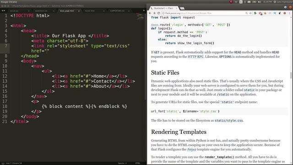
Task: Click the red icon in Ubuntu top panel
Action: 231,2
